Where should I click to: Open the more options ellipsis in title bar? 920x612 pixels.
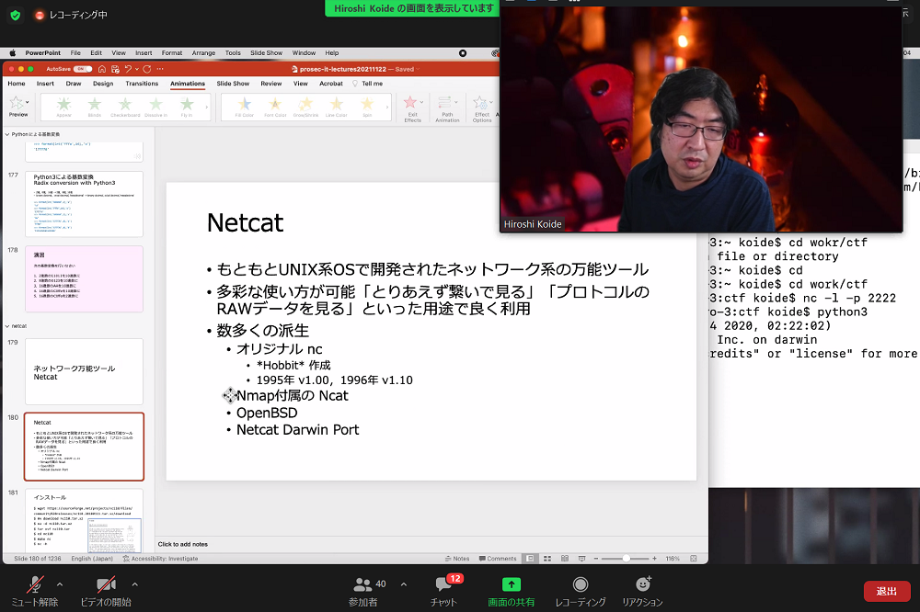pyautogui.click(x=159, y=69)
